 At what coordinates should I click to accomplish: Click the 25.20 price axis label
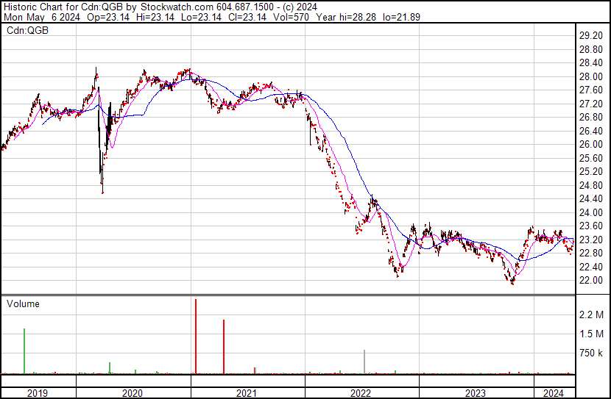coord(590,172)
